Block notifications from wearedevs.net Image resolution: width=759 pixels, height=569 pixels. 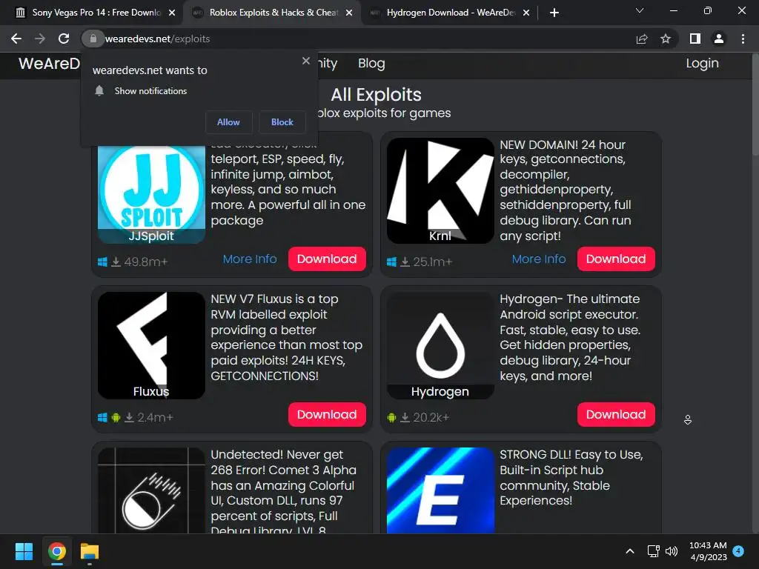coord(282,122)
